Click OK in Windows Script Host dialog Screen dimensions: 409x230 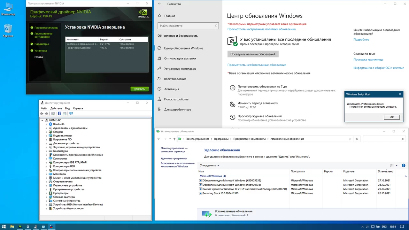[392, 117]
